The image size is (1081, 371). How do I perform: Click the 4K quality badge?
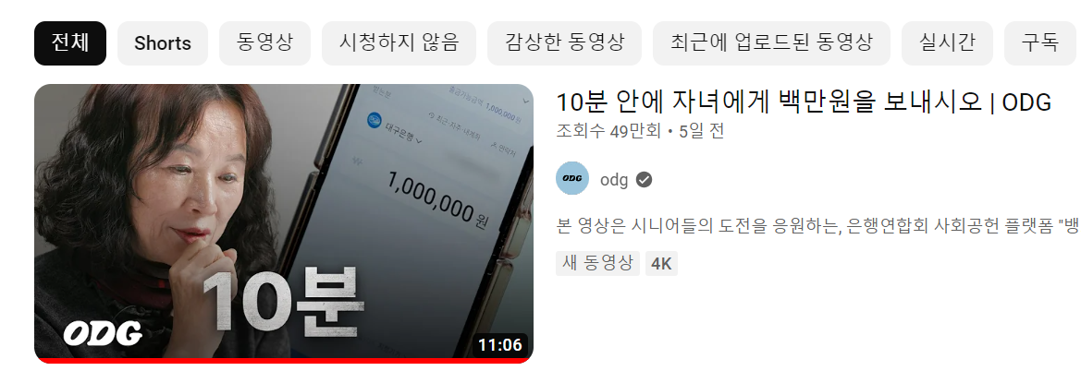[x=661, y=264]
